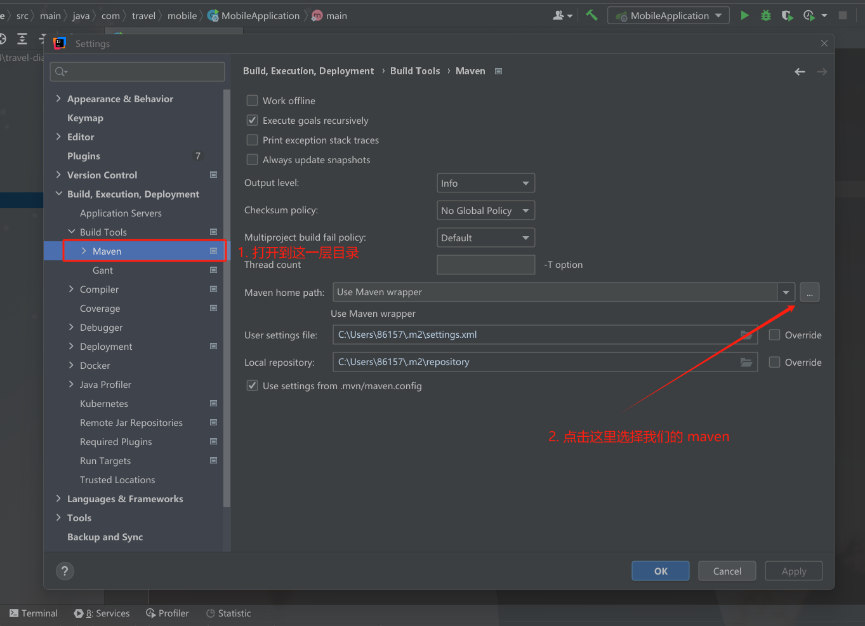
Task: Check Override for Local repository
Action: pos(774,362)
